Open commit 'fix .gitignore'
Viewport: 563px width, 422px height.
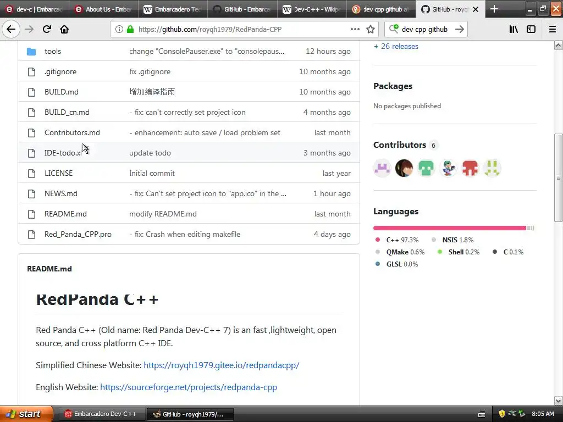point(150,72)
